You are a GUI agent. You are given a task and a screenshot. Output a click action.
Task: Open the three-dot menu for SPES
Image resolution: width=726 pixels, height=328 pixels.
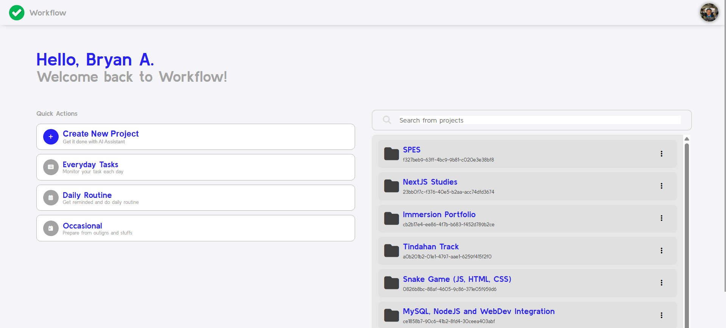click(661, 154)
